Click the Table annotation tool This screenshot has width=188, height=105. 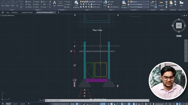click(x=67, y=7)
